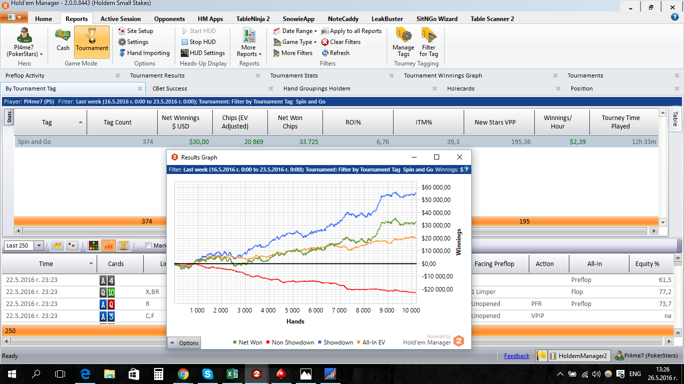
Task: Click the colored grid view icon
Action: coord(93,245)
